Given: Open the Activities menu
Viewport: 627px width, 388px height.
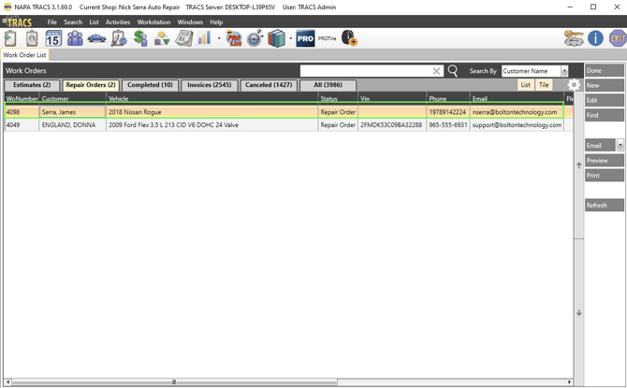Looking at the screenshot, I should [118, 22].
